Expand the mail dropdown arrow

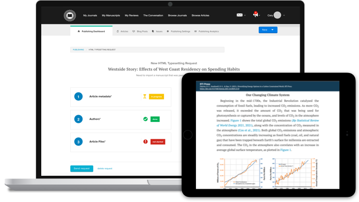(x=245, y=15)
